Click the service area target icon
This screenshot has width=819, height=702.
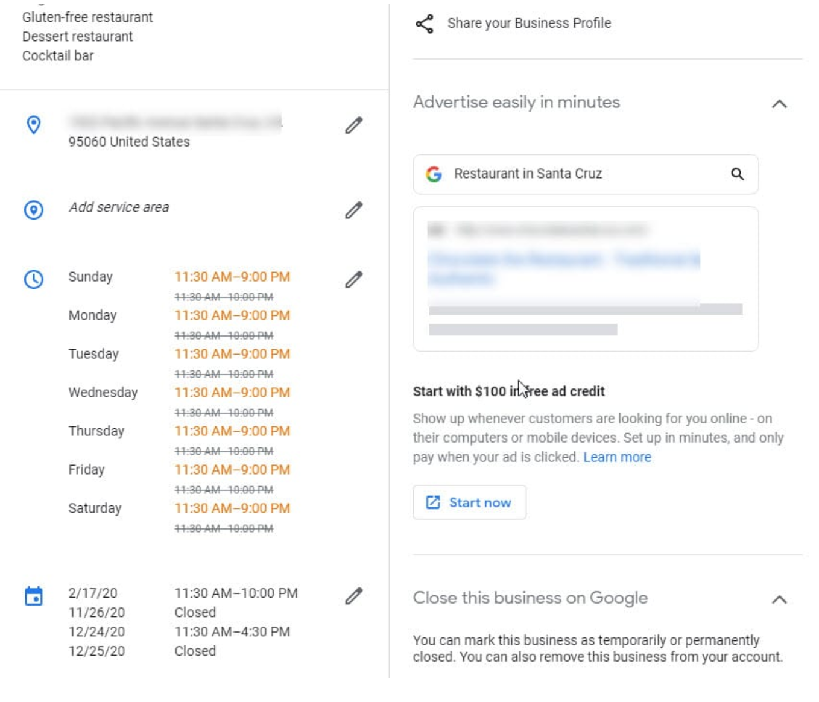[x=34, y=210]
